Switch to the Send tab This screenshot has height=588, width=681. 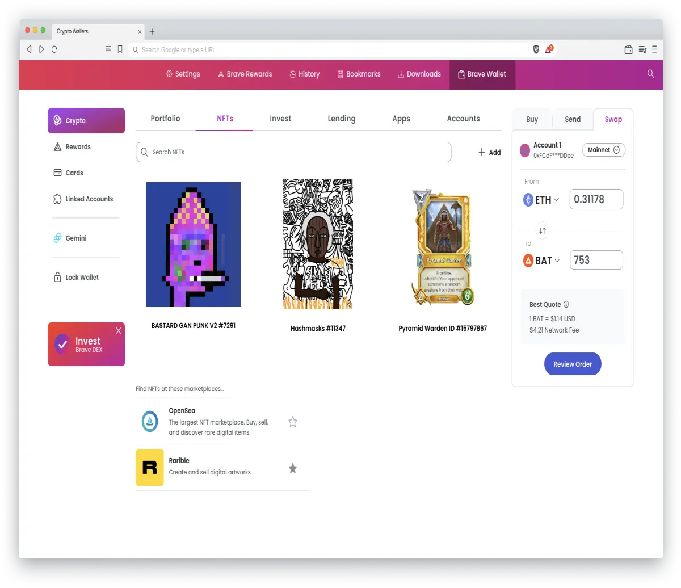(x=573, y=119)
